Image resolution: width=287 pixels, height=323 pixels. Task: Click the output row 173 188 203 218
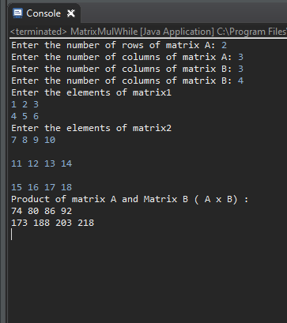point(52,223)
